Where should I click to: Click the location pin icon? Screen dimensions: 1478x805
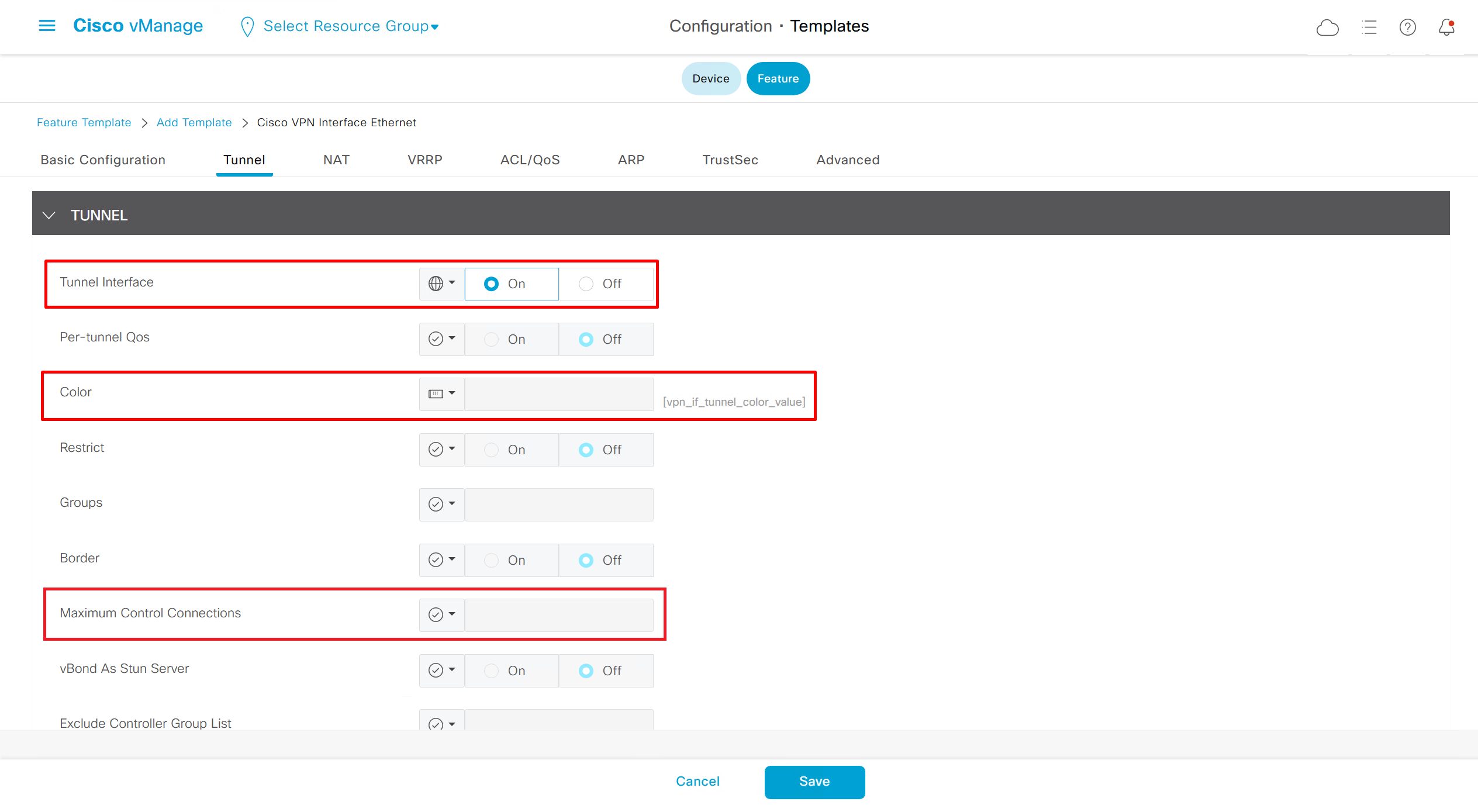pyautogui.click(x=247, y=27)
